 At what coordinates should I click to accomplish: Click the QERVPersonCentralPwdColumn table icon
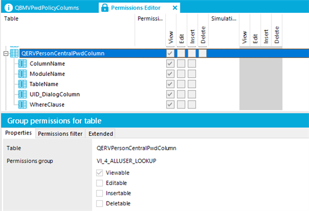[14, 53]
